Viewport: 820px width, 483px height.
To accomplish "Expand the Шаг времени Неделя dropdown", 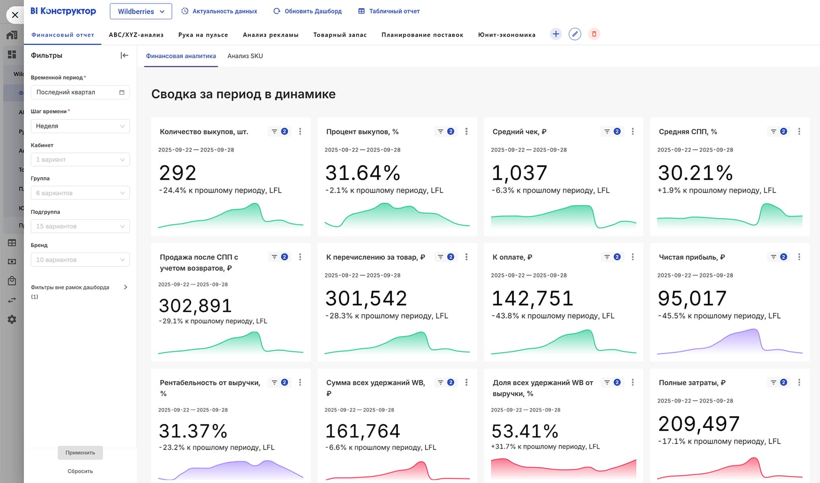I will [x=80, y=126].
